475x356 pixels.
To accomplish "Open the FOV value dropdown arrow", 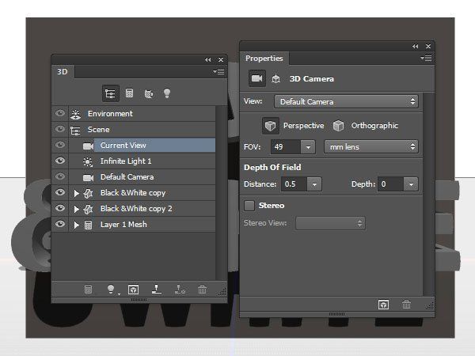I will 308,147.
